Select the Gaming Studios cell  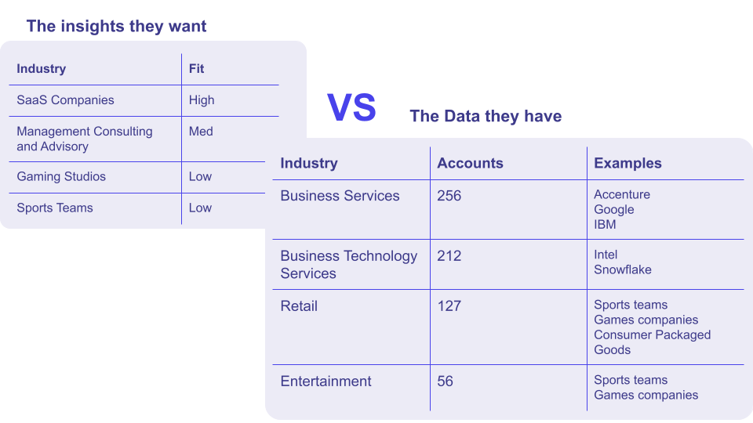click(61, 176)
